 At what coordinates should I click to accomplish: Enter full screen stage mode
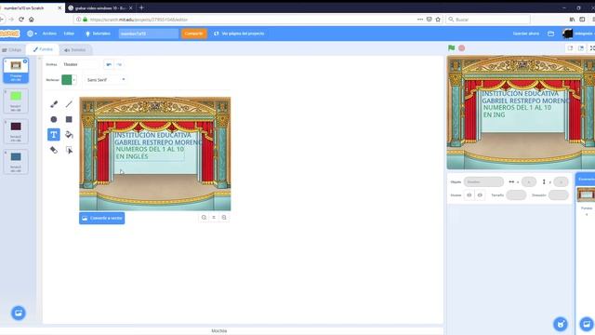(x=592, y=48)
